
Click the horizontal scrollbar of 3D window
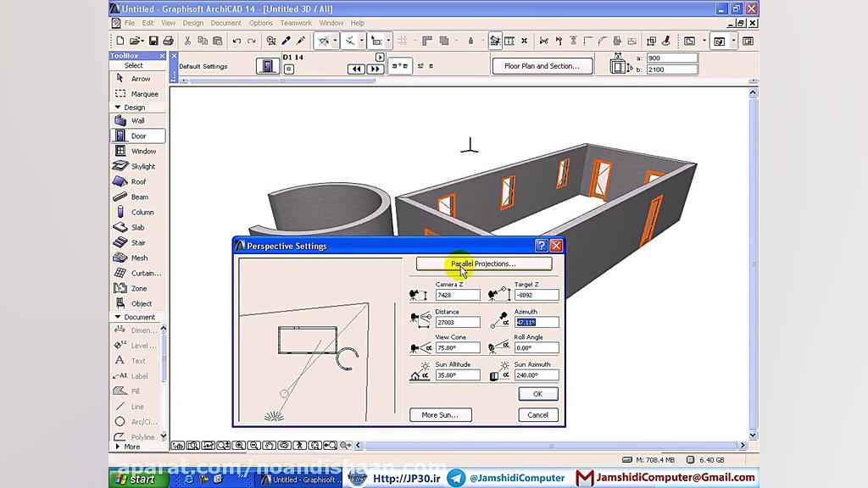click(551, 446)
